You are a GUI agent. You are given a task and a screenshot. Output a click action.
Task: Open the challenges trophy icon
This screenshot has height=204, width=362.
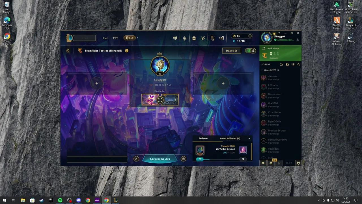point(185,38)
